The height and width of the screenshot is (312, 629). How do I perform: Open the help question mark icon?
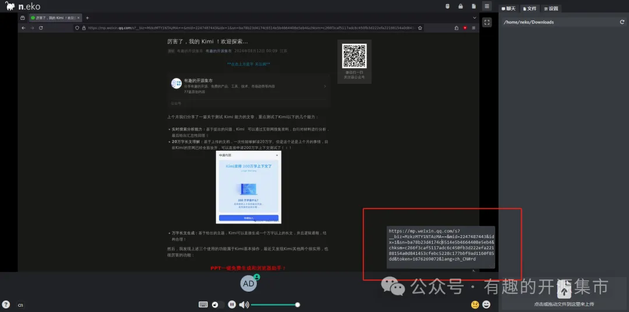pyautogui.click(x=6, y=304)
